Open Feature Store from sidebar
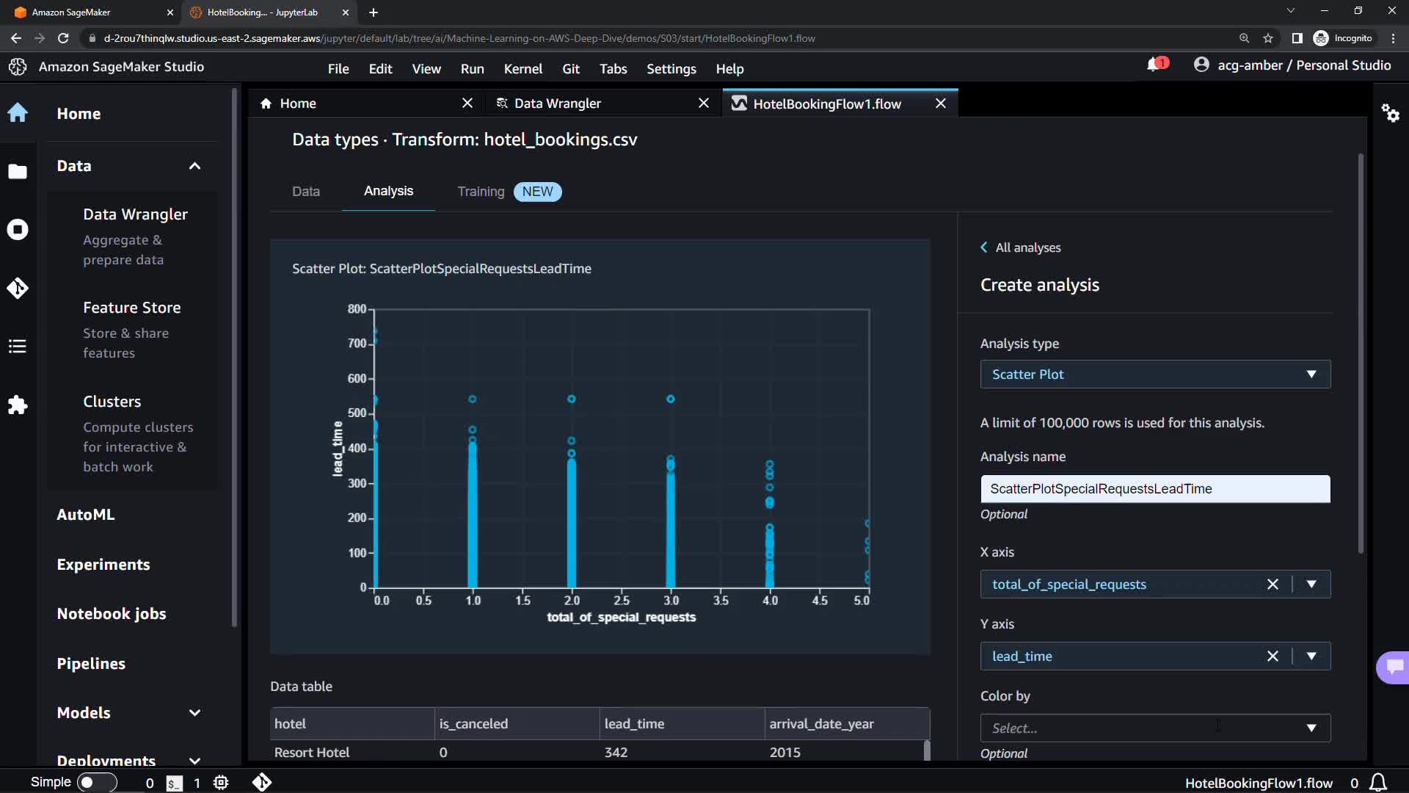 tap(131, 308)
